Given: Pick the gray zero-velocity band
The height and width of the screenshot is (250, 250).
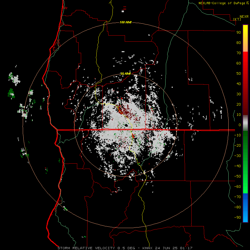Looking at the screenshot, I should coord(245,123).
